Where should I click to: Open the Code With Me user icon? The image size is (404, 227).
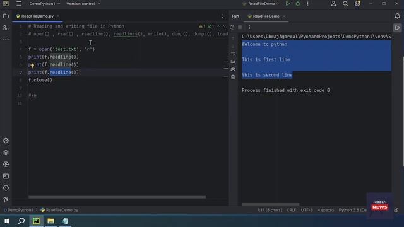pos(334,4)
